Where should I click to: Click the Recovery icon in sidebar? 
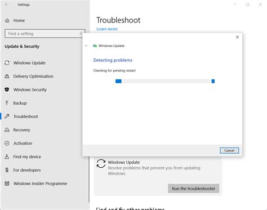tap(7, 129)
